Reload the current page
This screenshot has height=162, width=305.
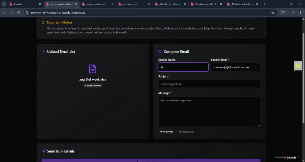[19, 13]
